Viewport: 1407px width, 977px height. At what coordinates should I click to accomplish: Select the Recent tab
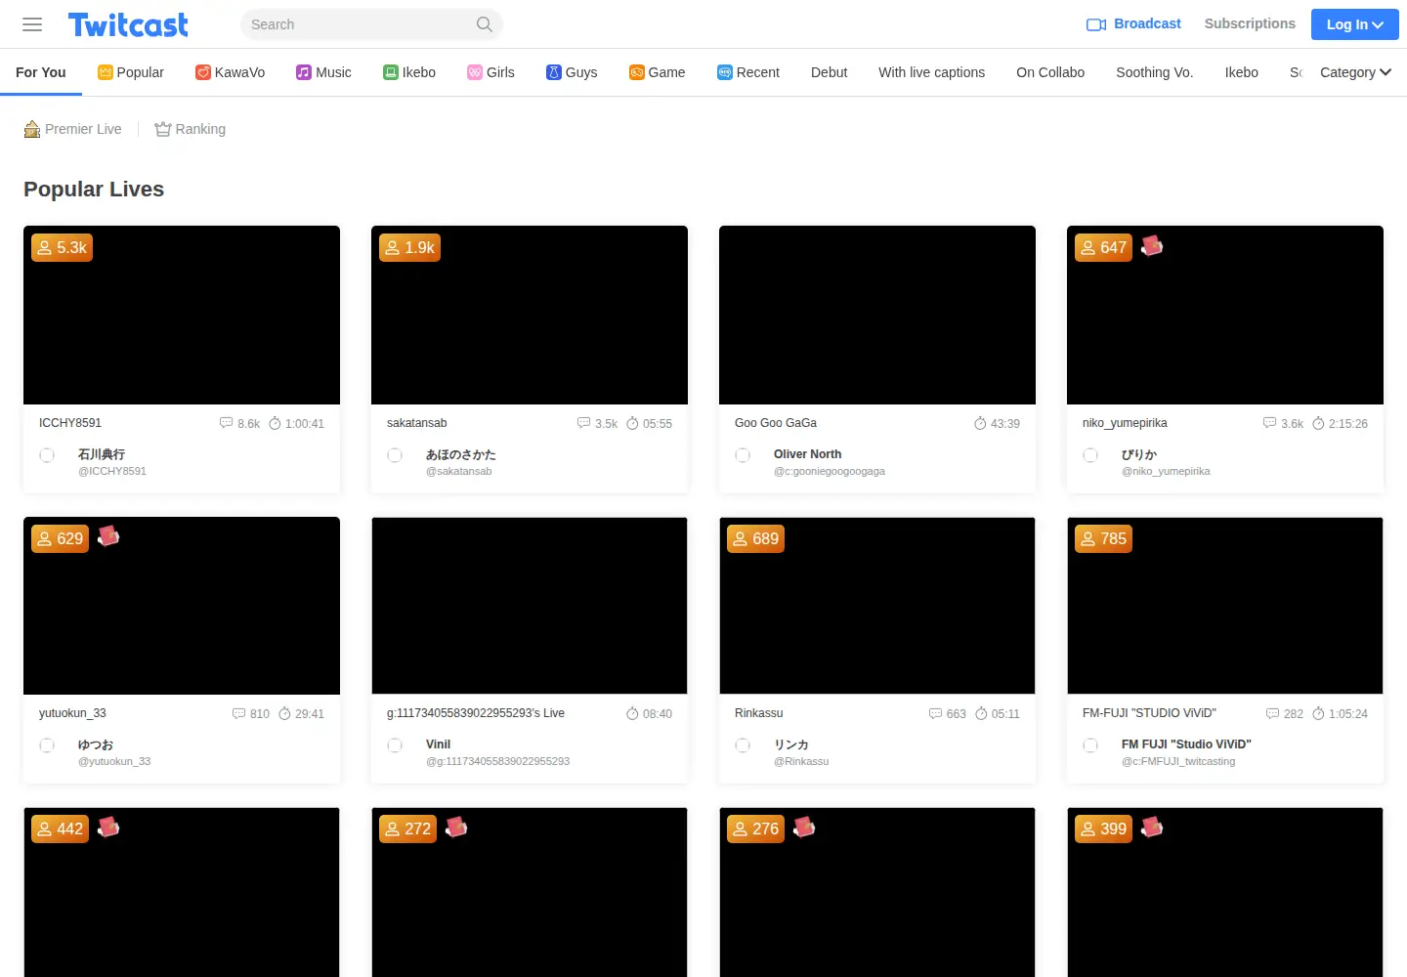click(x=748, y=72)
